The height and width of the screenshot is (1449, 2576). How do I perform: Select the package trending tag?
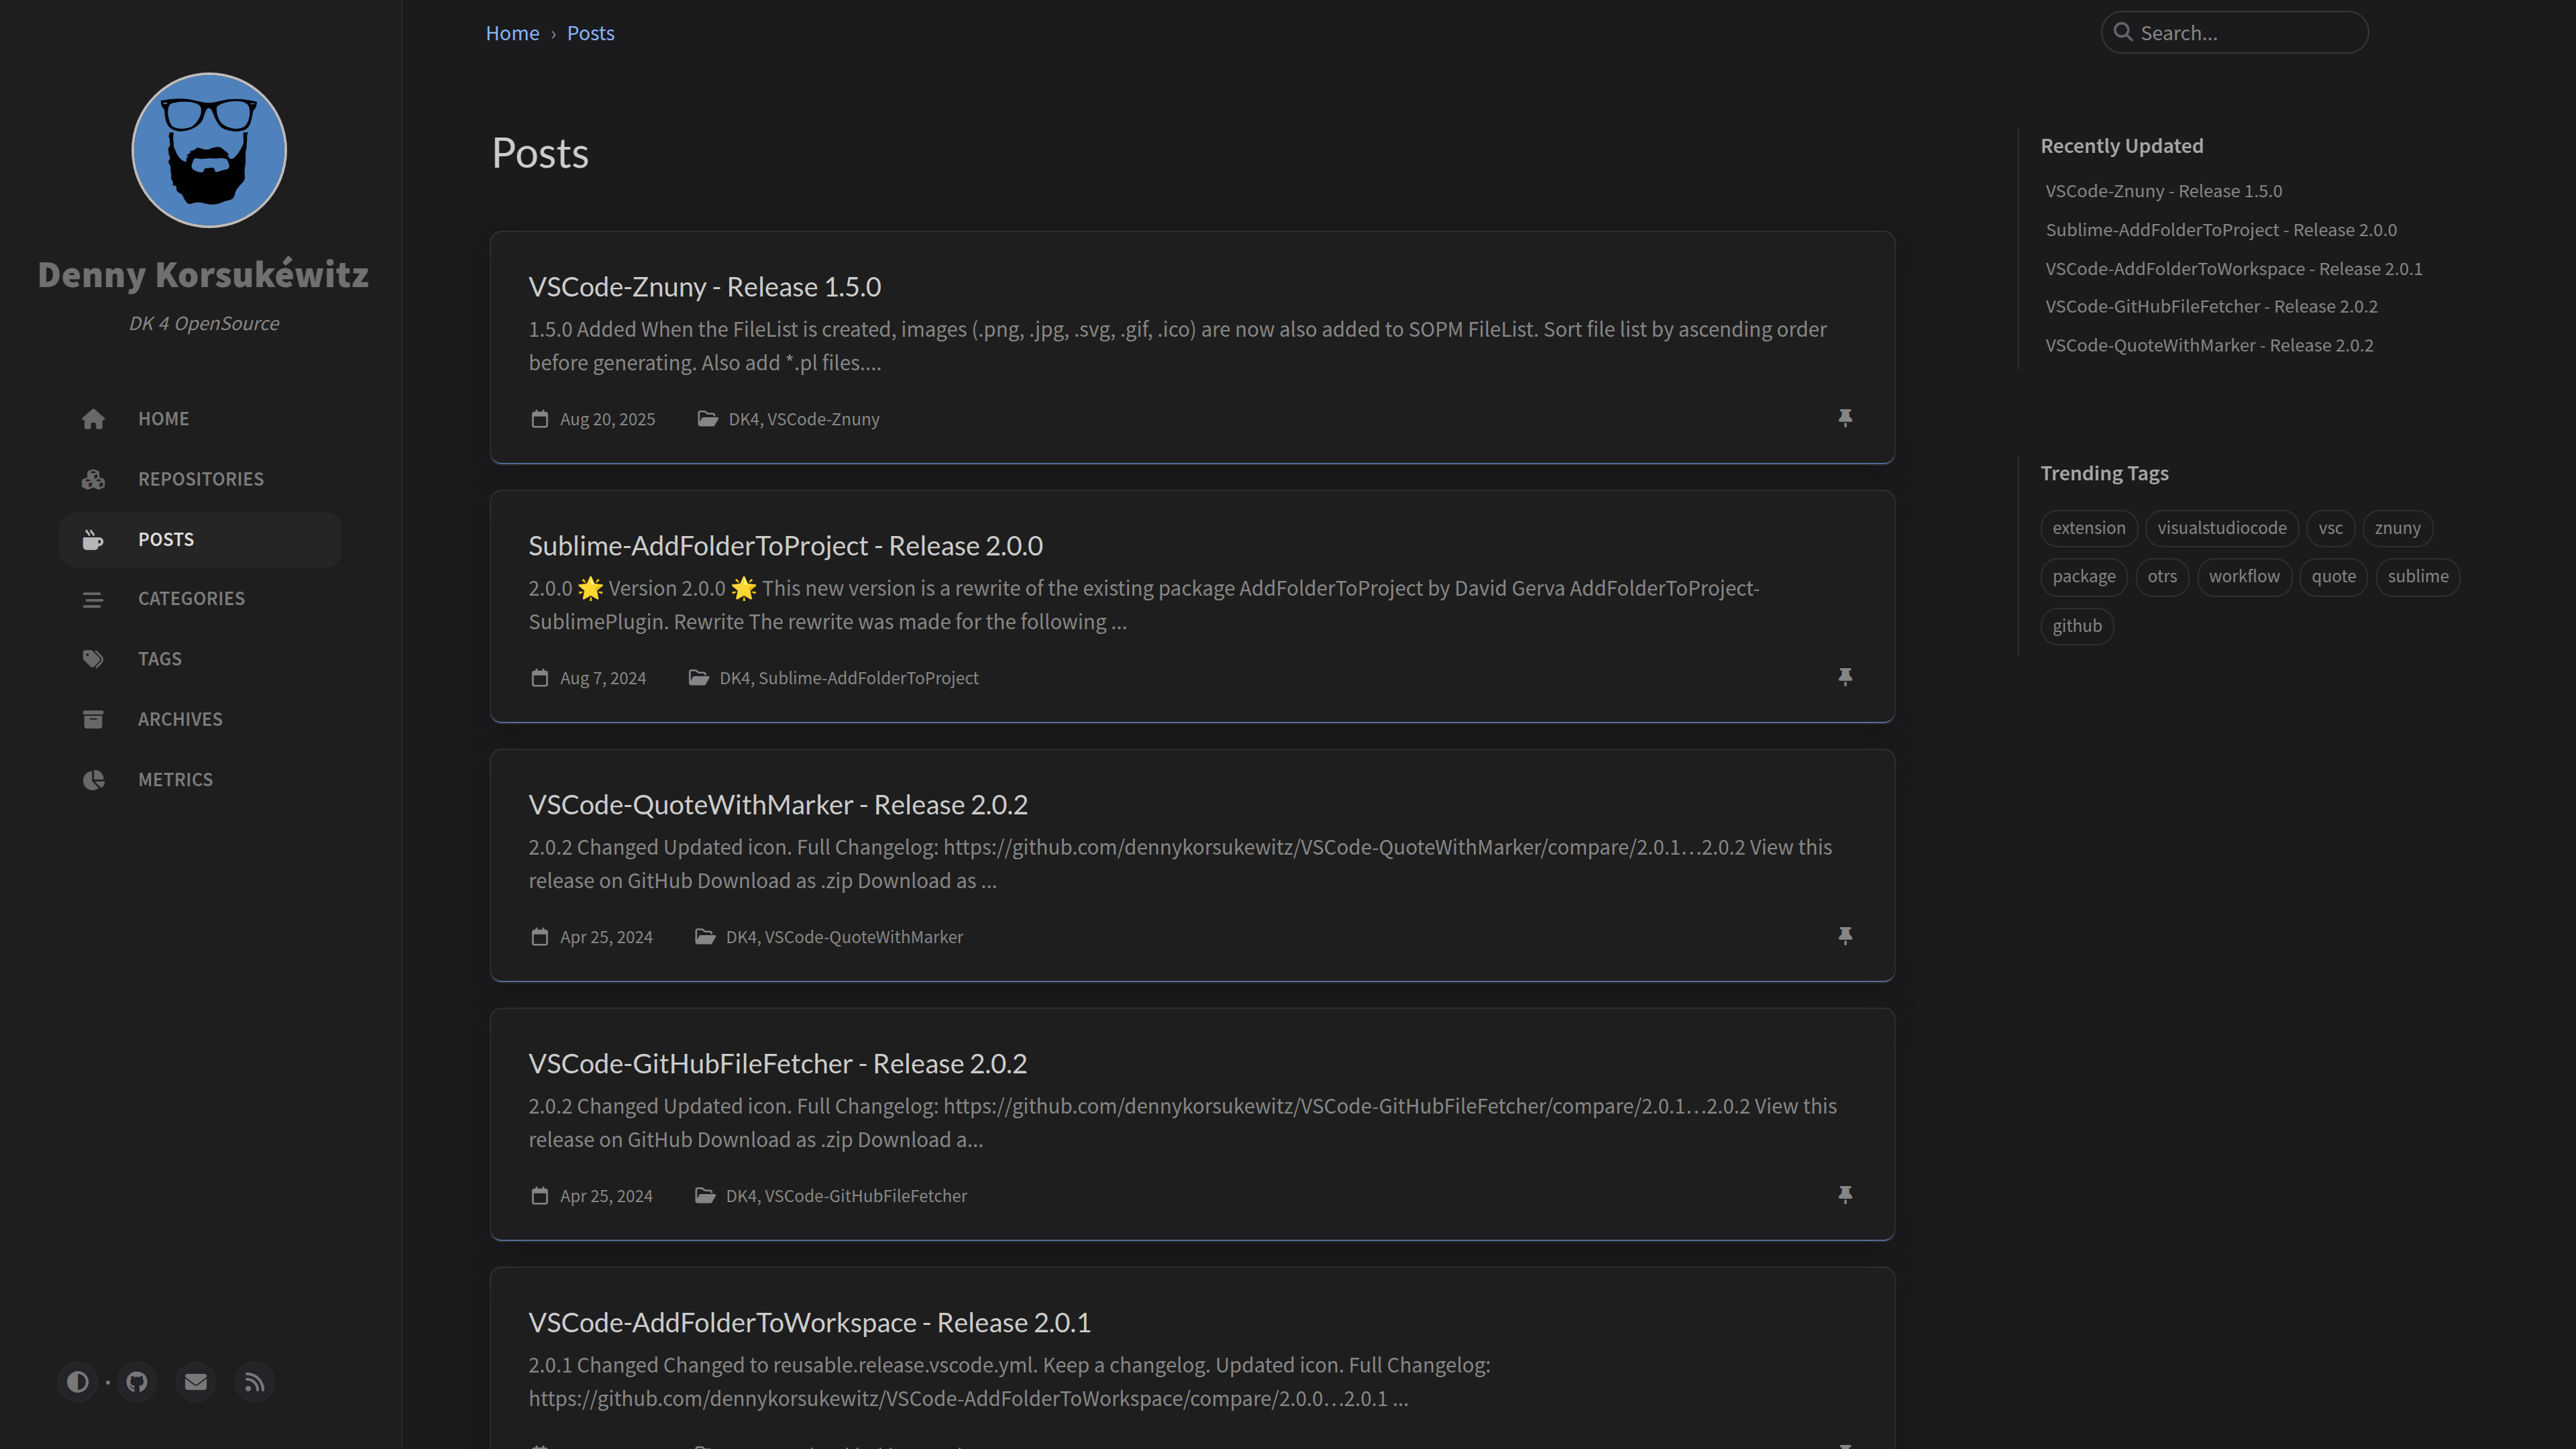point(2083,577)
